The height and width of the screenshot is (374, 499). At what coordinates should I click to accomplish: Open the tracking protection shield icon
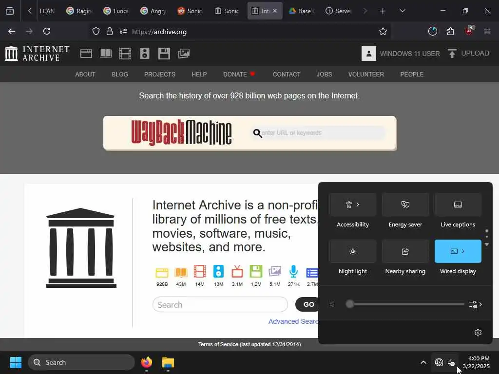(96, 31)
